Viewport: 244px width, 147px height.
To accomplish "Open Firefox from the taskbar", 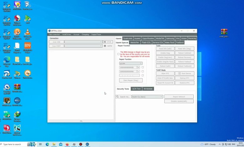I will [x=67, y=144].
